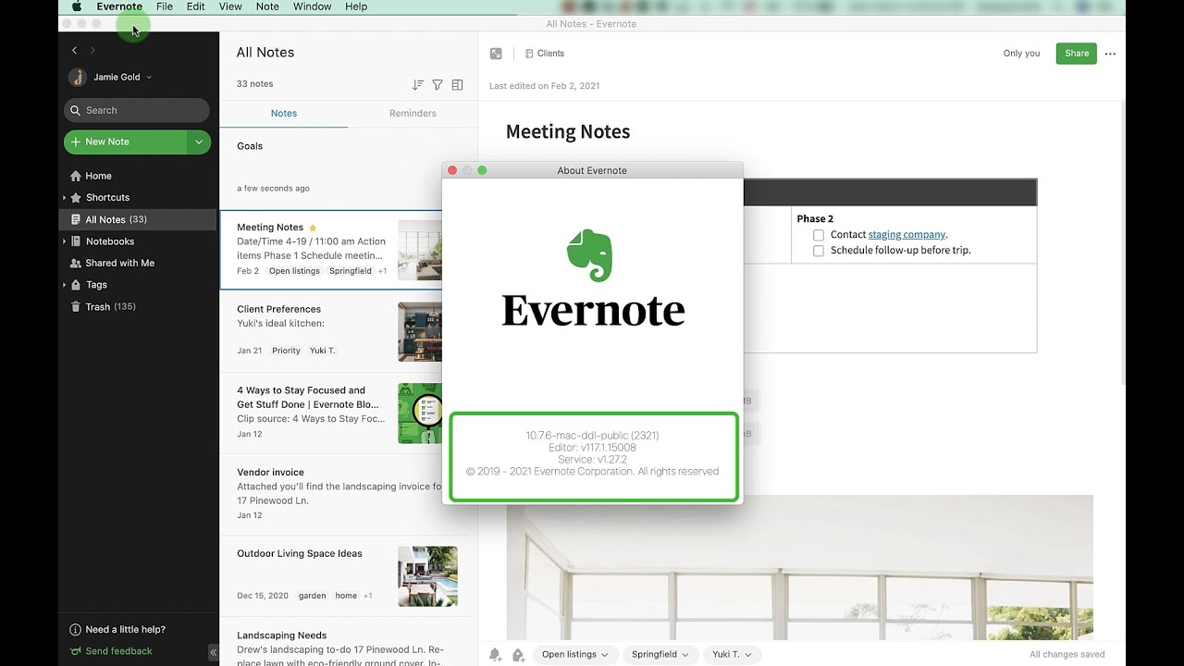Collapse sidebar with double-chevron icon

pos(213,652)
